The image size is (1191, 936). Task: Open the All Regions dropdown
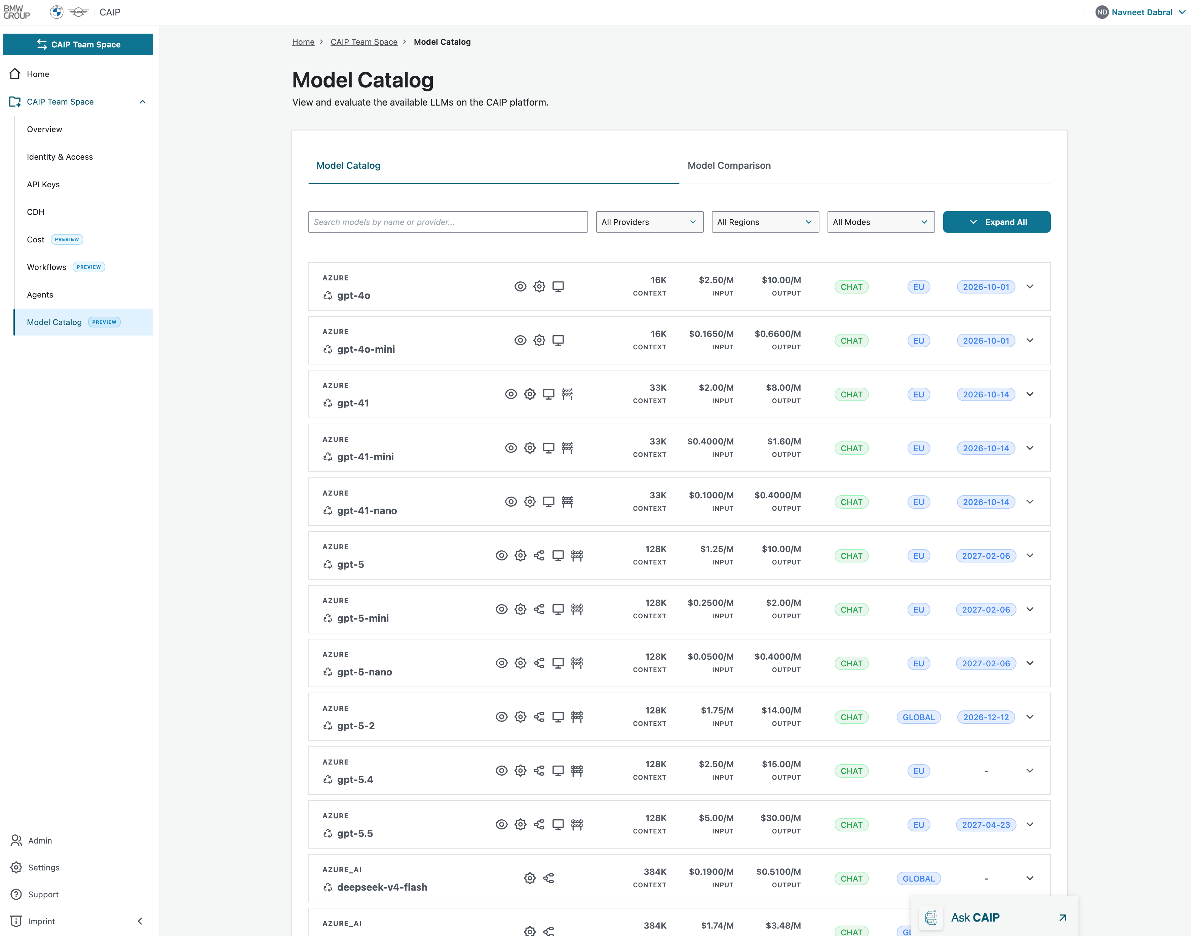point(765,222)
